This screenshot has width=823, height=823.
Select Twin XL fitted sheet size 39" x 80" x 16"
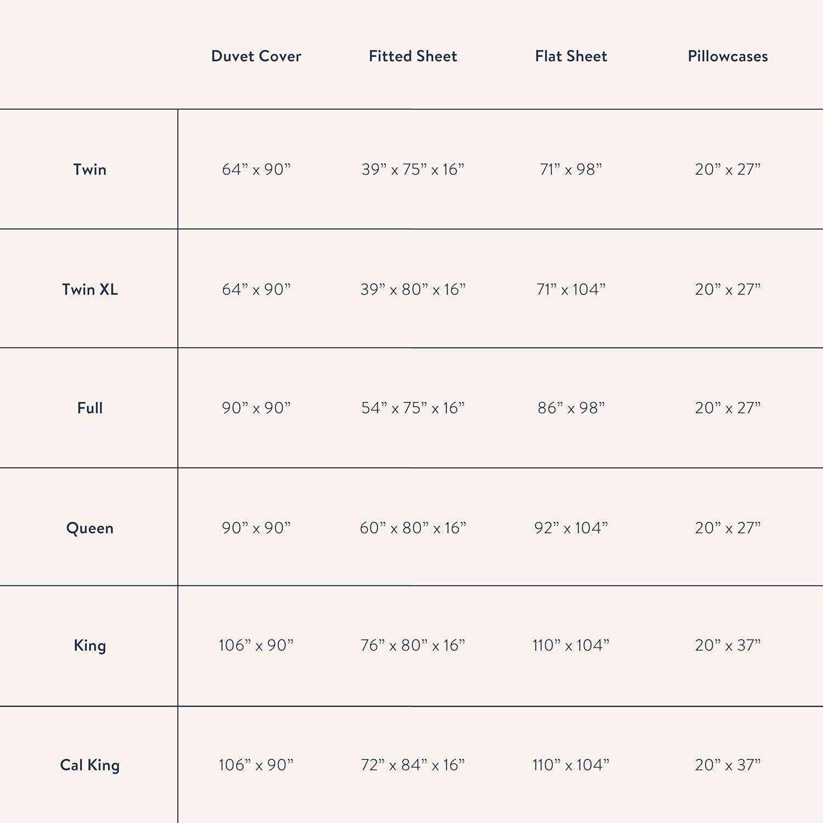point(413,289)
